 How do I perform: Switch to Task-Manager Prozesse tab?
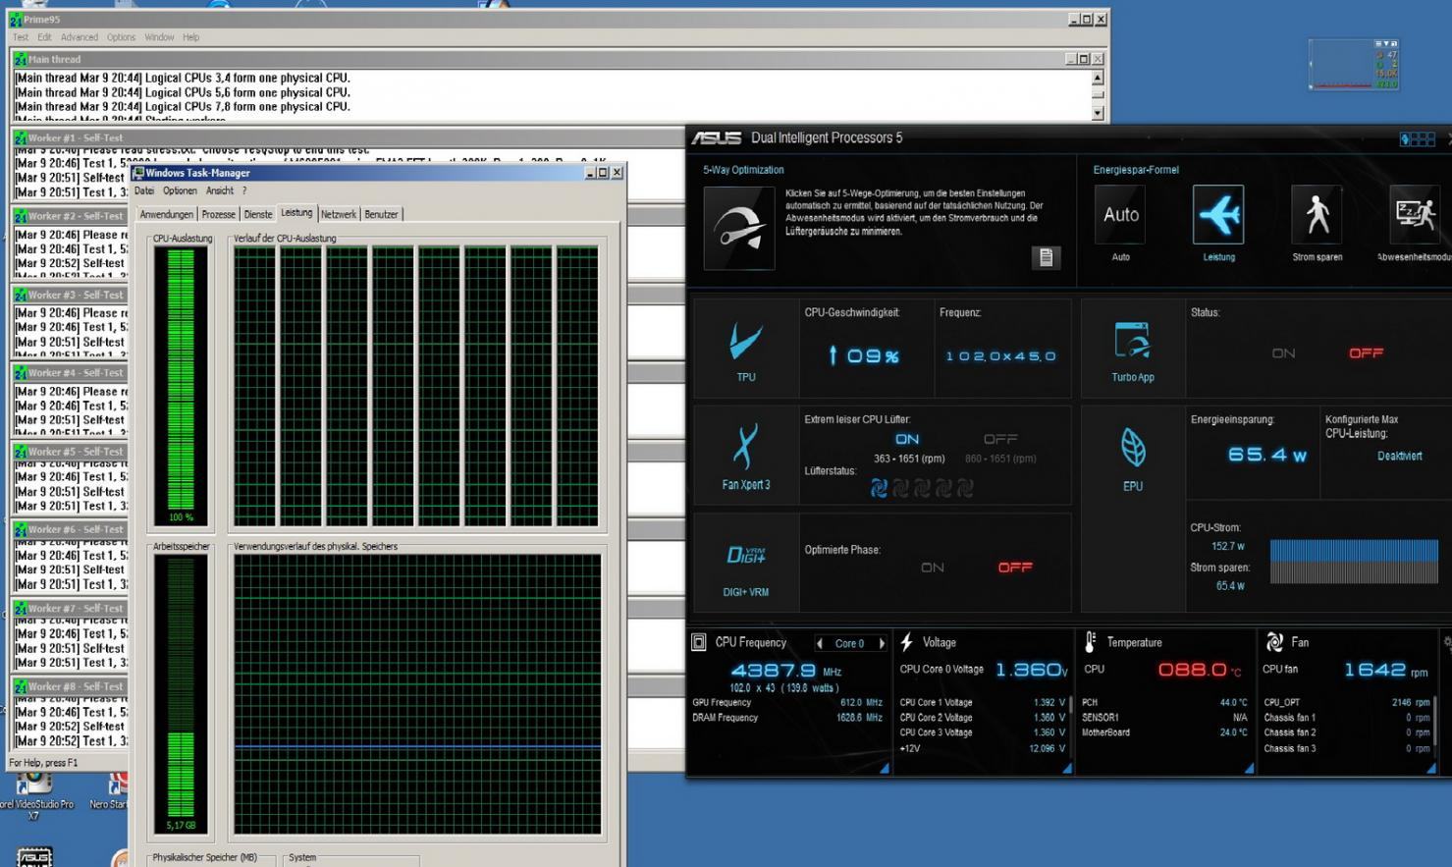click(219, 214)
